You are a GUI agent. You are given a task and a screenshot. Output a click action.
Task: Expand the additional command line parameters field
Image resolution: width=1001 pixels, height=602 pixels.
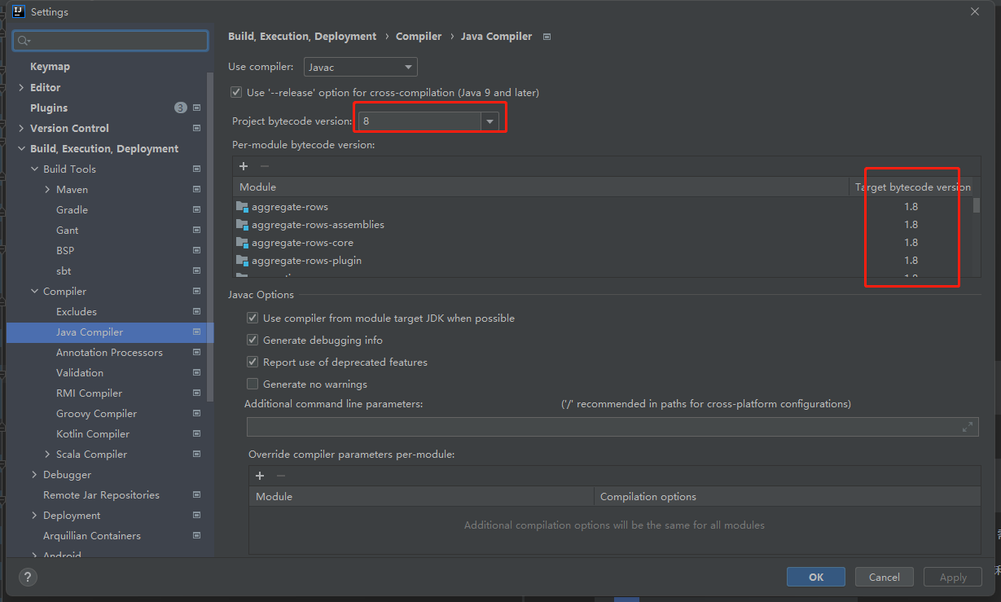point(968,427)
